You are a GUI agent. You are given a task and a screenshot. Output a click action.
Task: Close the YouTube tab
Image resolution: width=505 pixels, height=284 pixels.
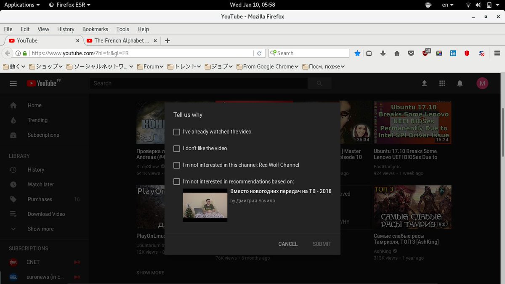(77, 41)
